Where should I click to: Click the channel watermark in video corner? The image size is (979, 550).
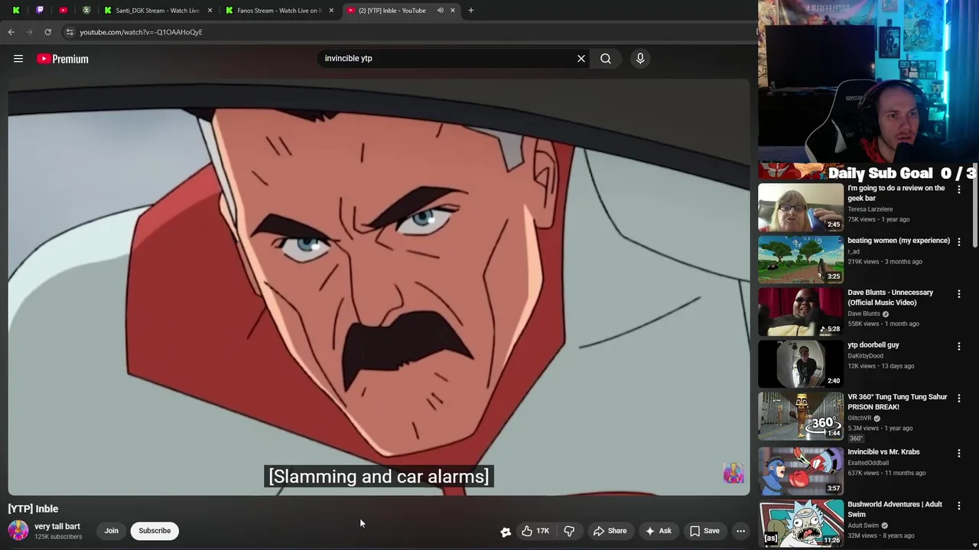click(x=733, y=474)
